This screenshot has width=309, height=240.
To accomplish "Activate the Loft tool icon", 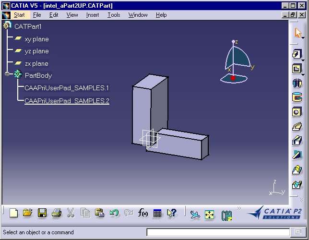I will pyautogui.click(x=297, y=170).
